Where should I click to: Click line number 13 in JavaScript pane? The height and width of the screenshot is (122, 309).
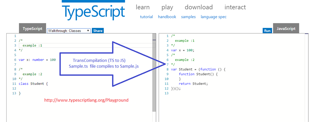[167, 93]
